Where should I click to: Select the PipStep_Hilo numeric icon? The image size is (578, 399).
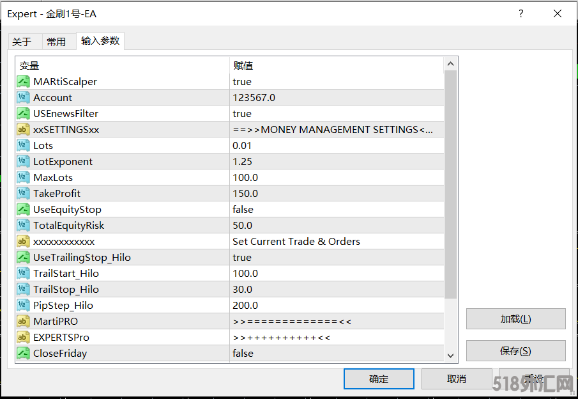tap(23, 305)
